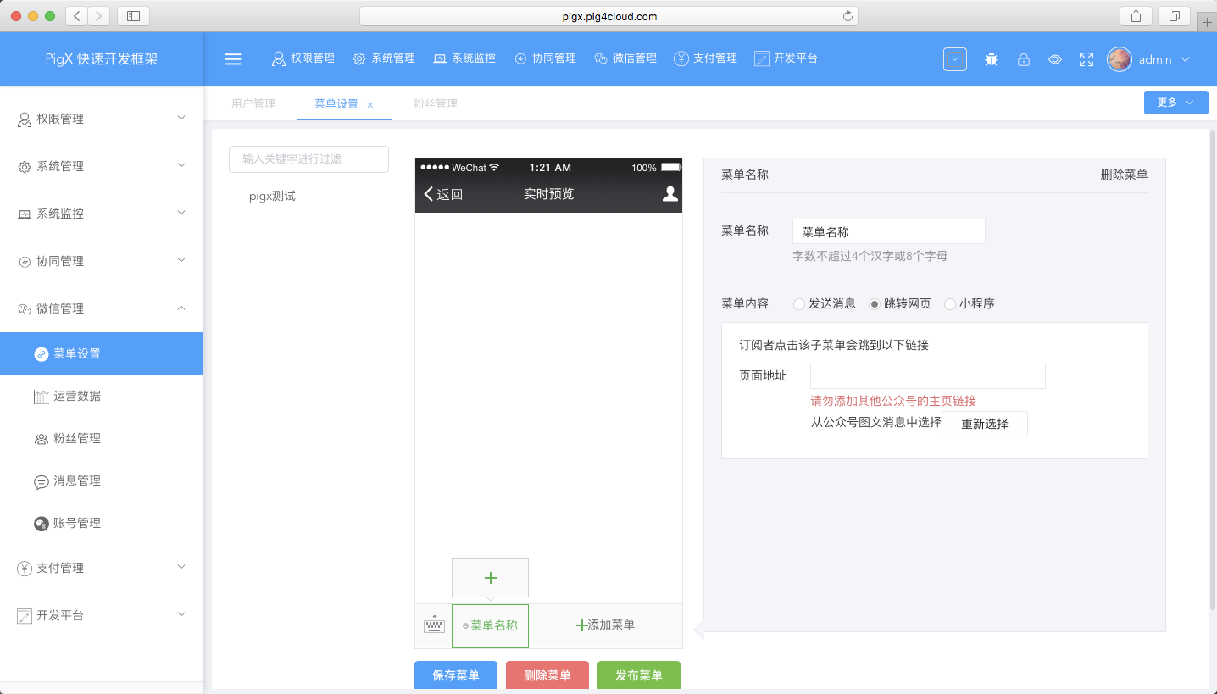The image size is (1217, 694).
Task: Open the admin user dropdown arrow
Action: [1186, 59]
